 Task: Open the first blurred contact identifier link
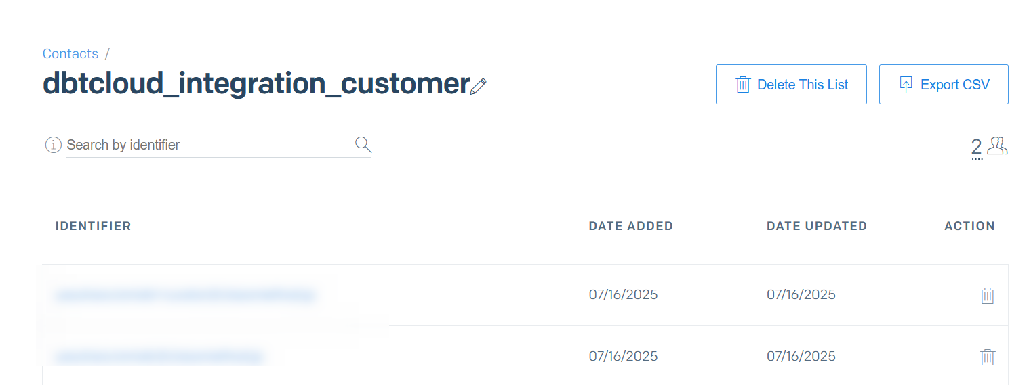click(184, 295)
